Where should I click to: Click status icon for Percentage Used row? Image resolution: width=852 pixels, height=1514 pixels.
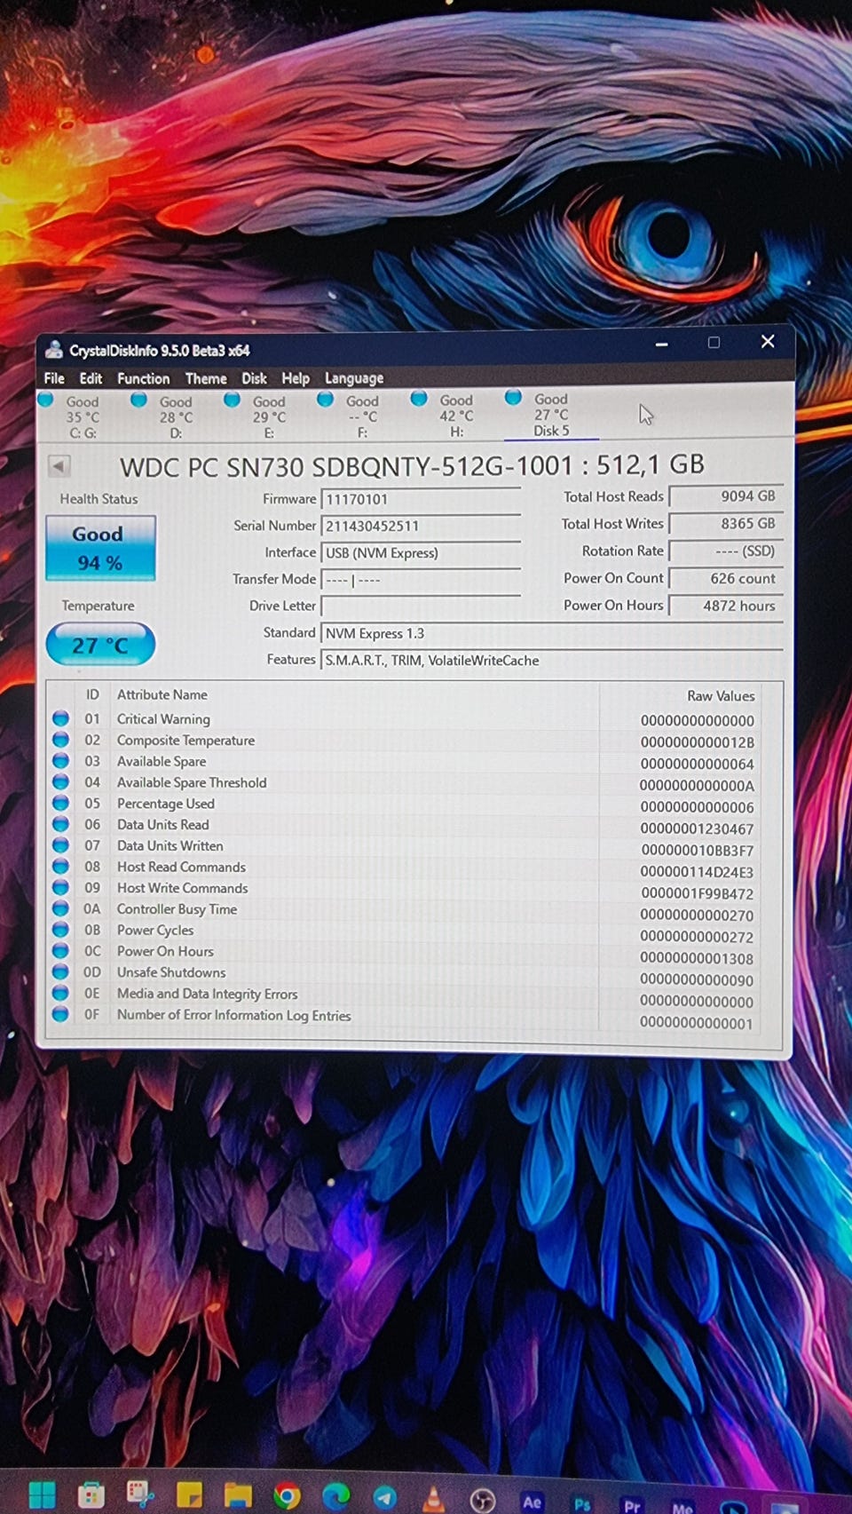60,803
